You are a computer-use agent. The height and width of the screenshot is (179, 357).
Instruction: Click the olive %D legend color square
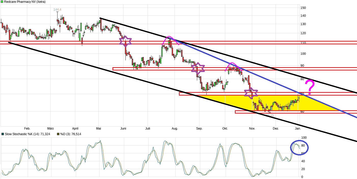[x=58, y=134]
